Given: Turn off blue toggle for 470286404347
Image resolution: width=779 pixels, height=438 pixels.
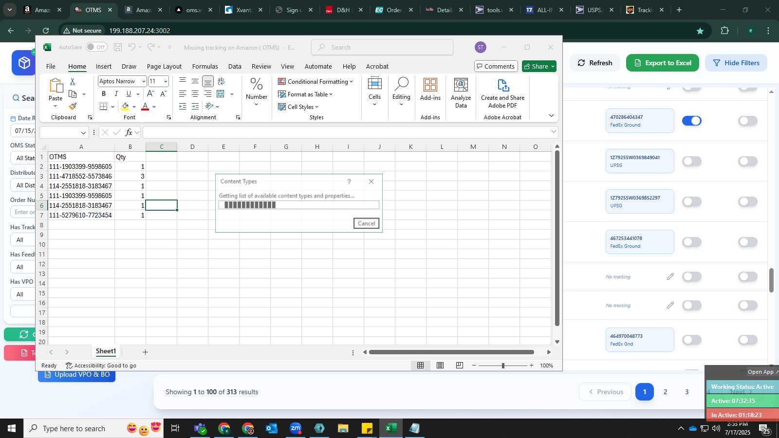Looking at the screenshot, I should point(692,121).
